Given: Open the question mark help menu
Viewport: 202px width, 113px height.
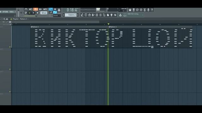Looking at the screenshot, I should tap(15, 12).
